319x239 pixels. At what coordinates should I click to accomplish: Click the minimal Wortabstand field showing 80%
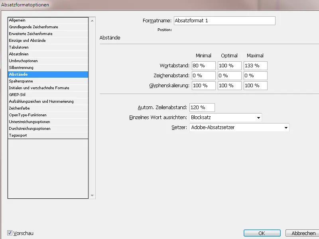click(203, 65)
